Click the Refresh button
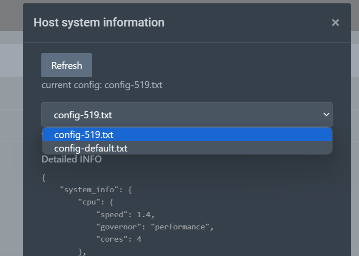359x256 pixels. tap(67, 65)
